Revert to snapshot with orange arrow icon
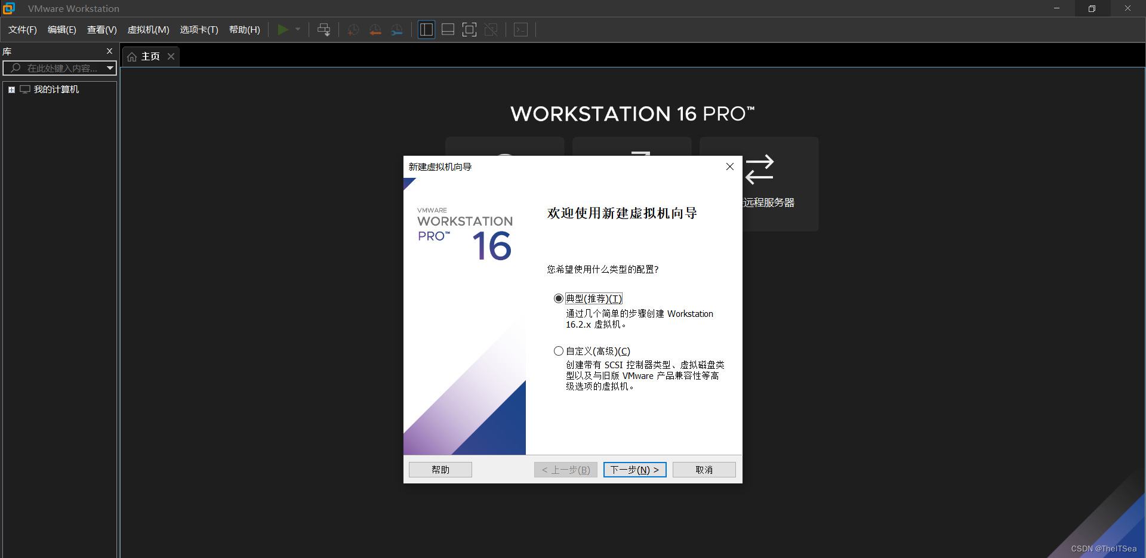This screenshot has height=558, width=1146. 375,30
